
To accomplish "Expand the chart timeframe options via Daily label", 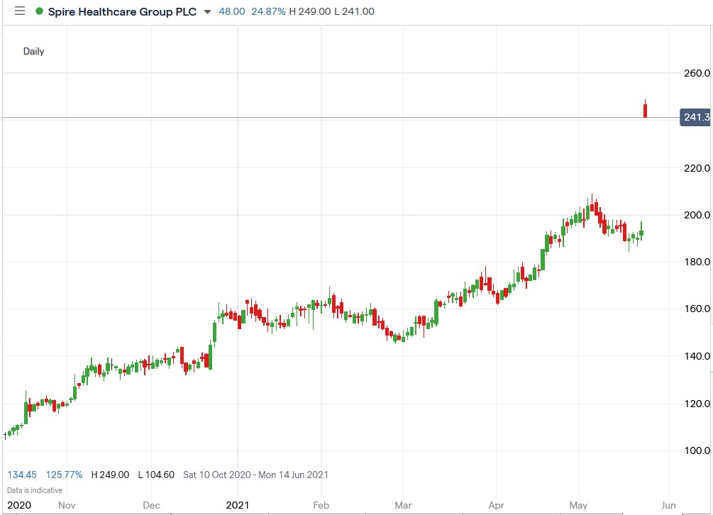I will coord(34,51).
